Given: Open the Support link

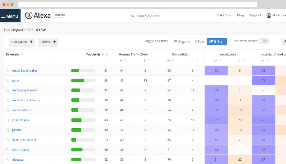Looking at the screenshot, I should (255, 15).
